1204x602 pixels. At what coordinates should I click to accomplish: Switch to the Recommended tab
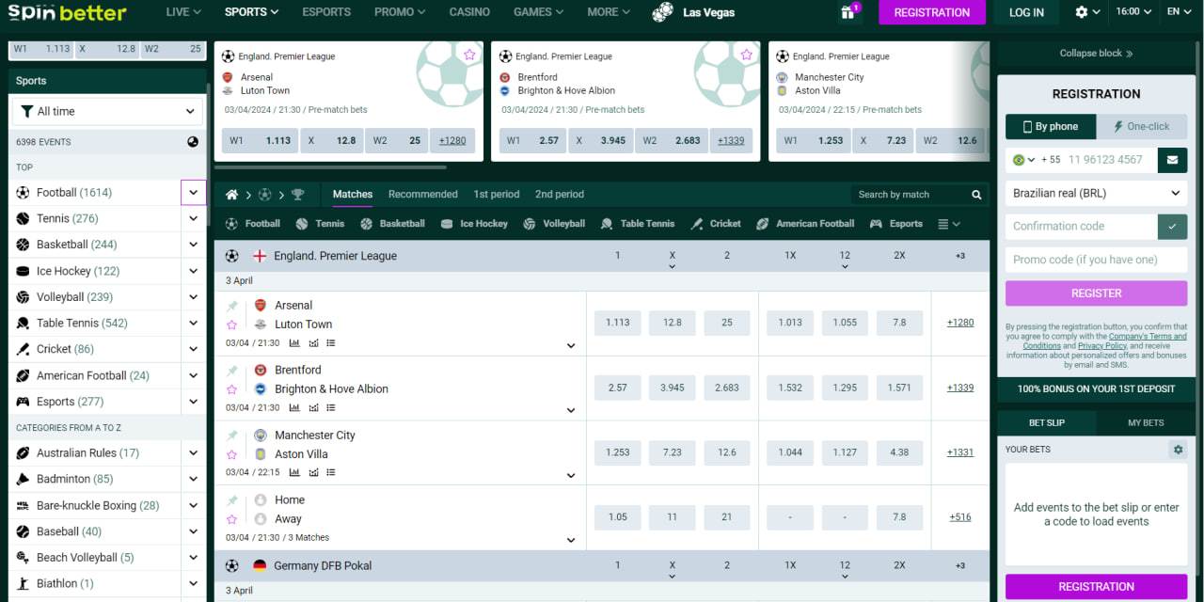coord(422,195)
